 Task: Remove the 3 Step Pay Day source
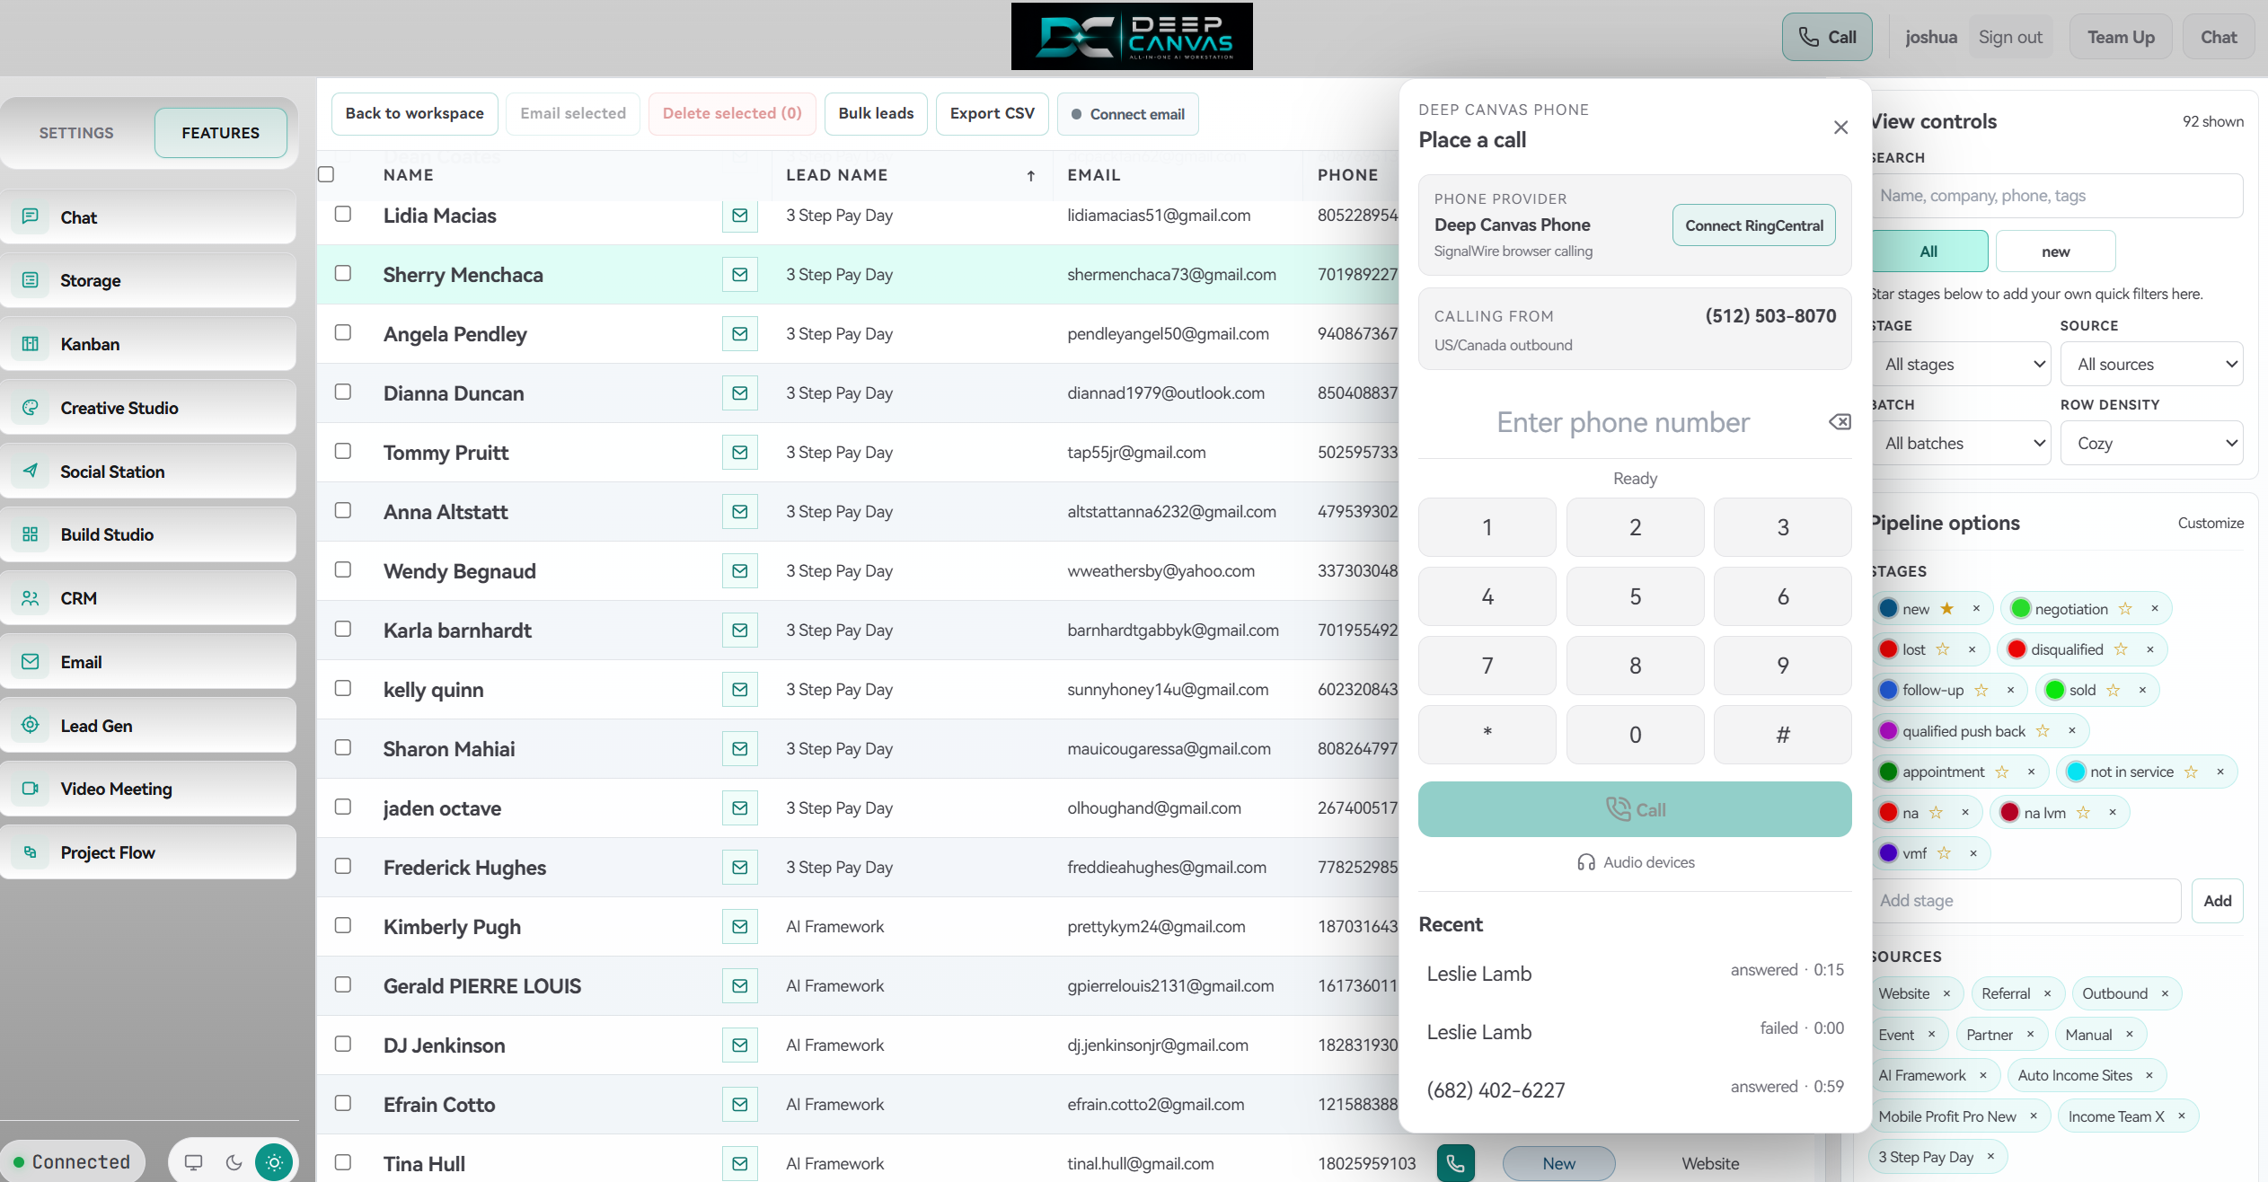1990,1157
